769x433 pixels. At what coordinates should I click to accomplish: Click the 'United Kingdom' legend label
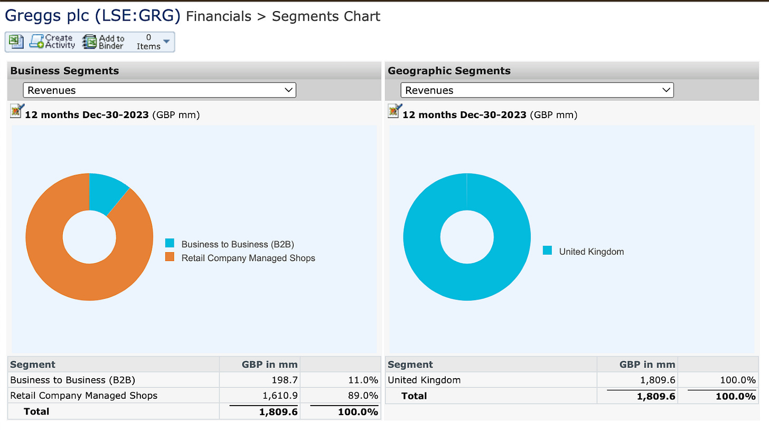(x=592, y=252)
